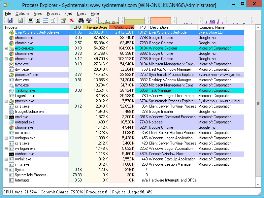Viewport: 264px width, 198px height.
Task: Sort by the PID column header
Action: [142, 27]
